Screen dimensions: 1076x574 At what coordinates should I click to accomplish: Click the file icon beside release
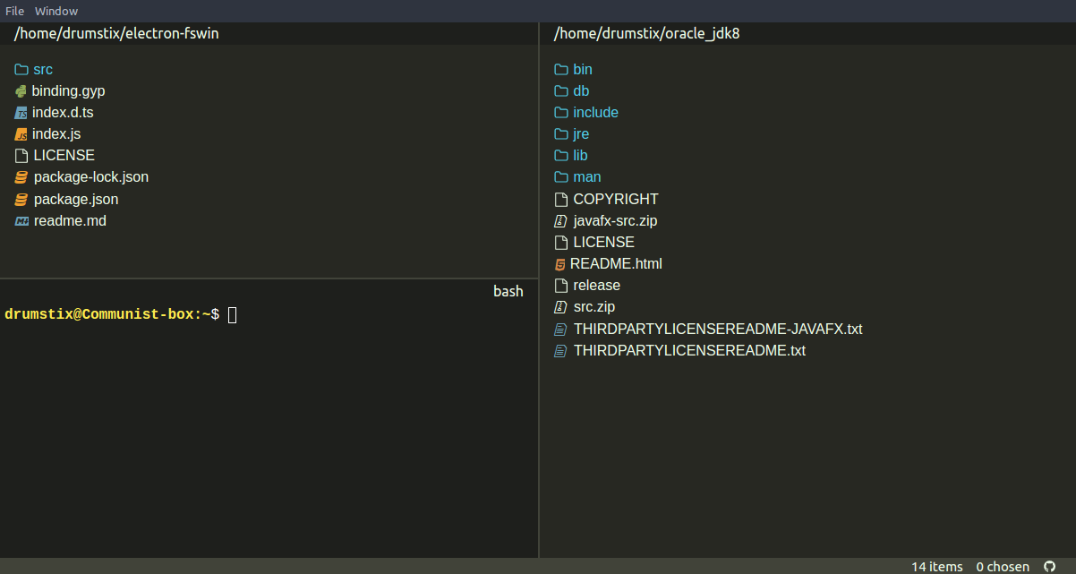tap(561, 285)
